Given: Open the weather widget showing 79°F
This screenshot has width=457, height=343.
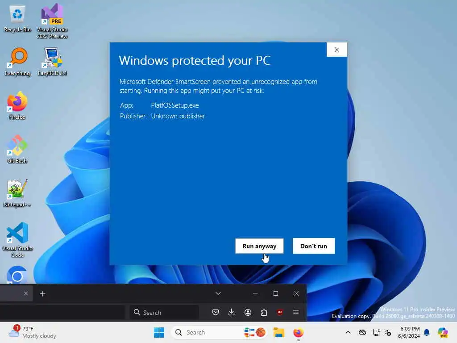Looking at the screenshot, I should 32,332.
